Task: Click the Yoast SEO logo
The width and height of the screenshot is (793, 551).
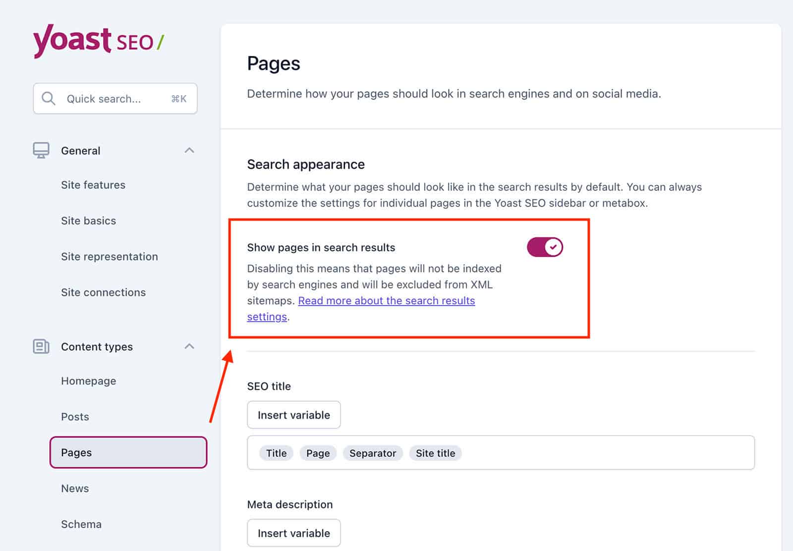Action: tap(98, 41)
